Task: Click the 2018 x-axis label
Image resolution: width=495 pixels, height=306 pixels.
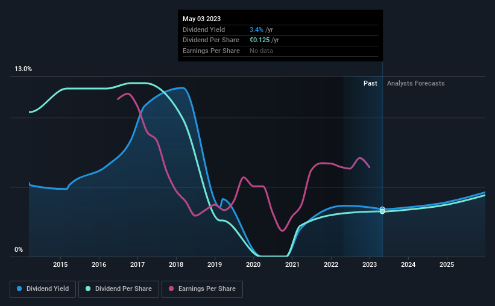Action: click(176, 264)
